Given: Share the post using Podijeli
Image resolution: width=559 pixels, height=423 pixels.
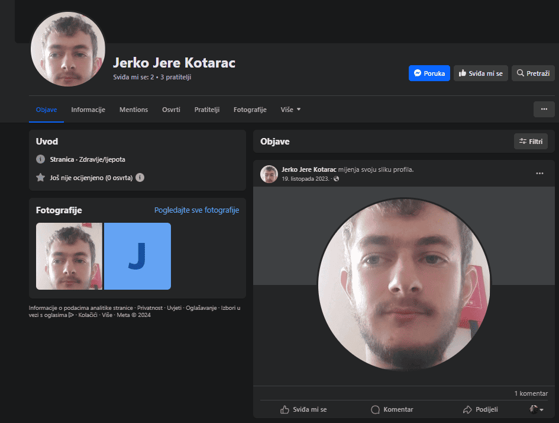Looking at the screenshot, I should tap(480, 409).
